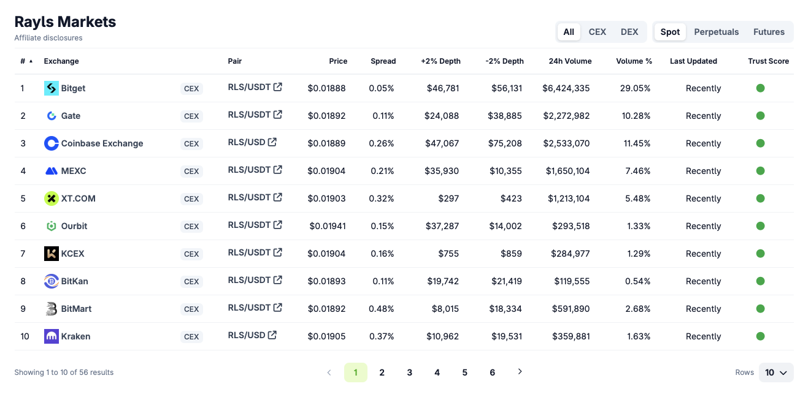The height and width of the screenshot is (397, 811).
Task: Sort table by 24h Volume header
Action: 570,61
